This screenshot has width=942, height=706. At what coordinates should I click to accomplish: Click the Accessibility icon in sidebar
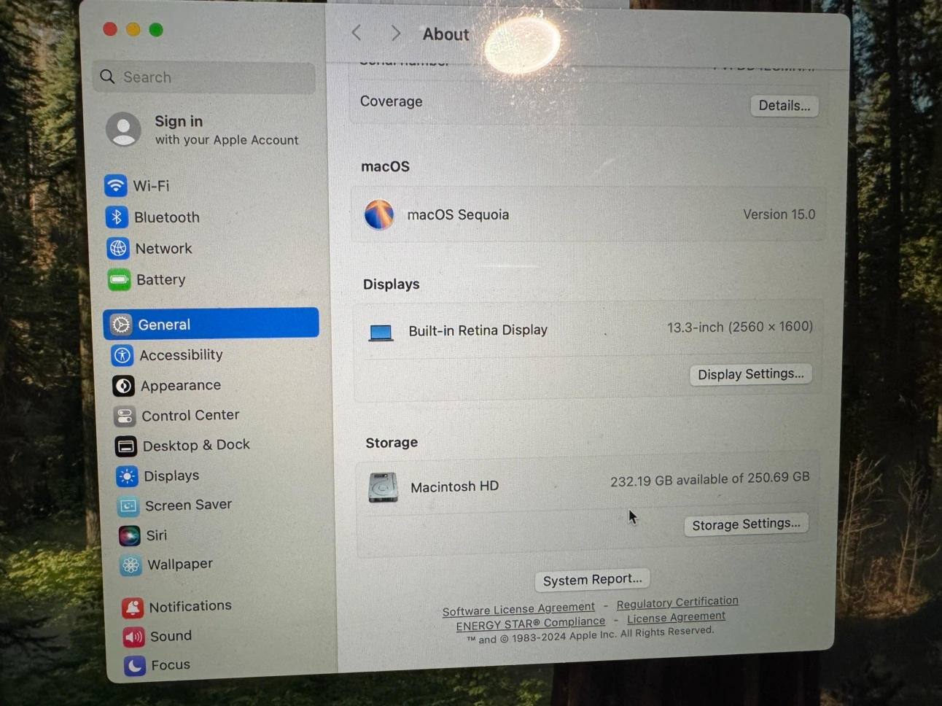click(122, 355)
